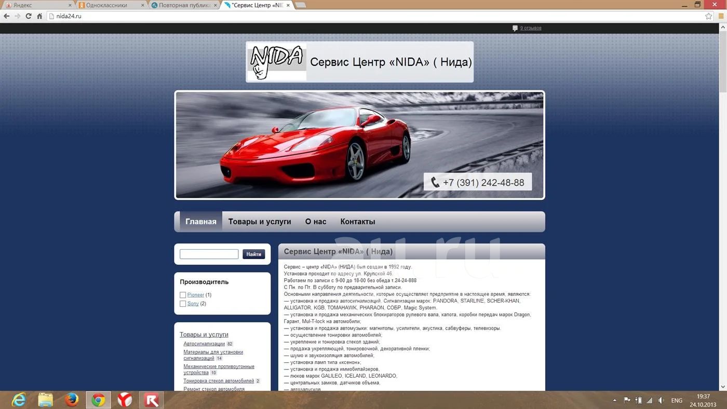
Task: Click the page scrollbar down arrow
Action: [723, 387]
